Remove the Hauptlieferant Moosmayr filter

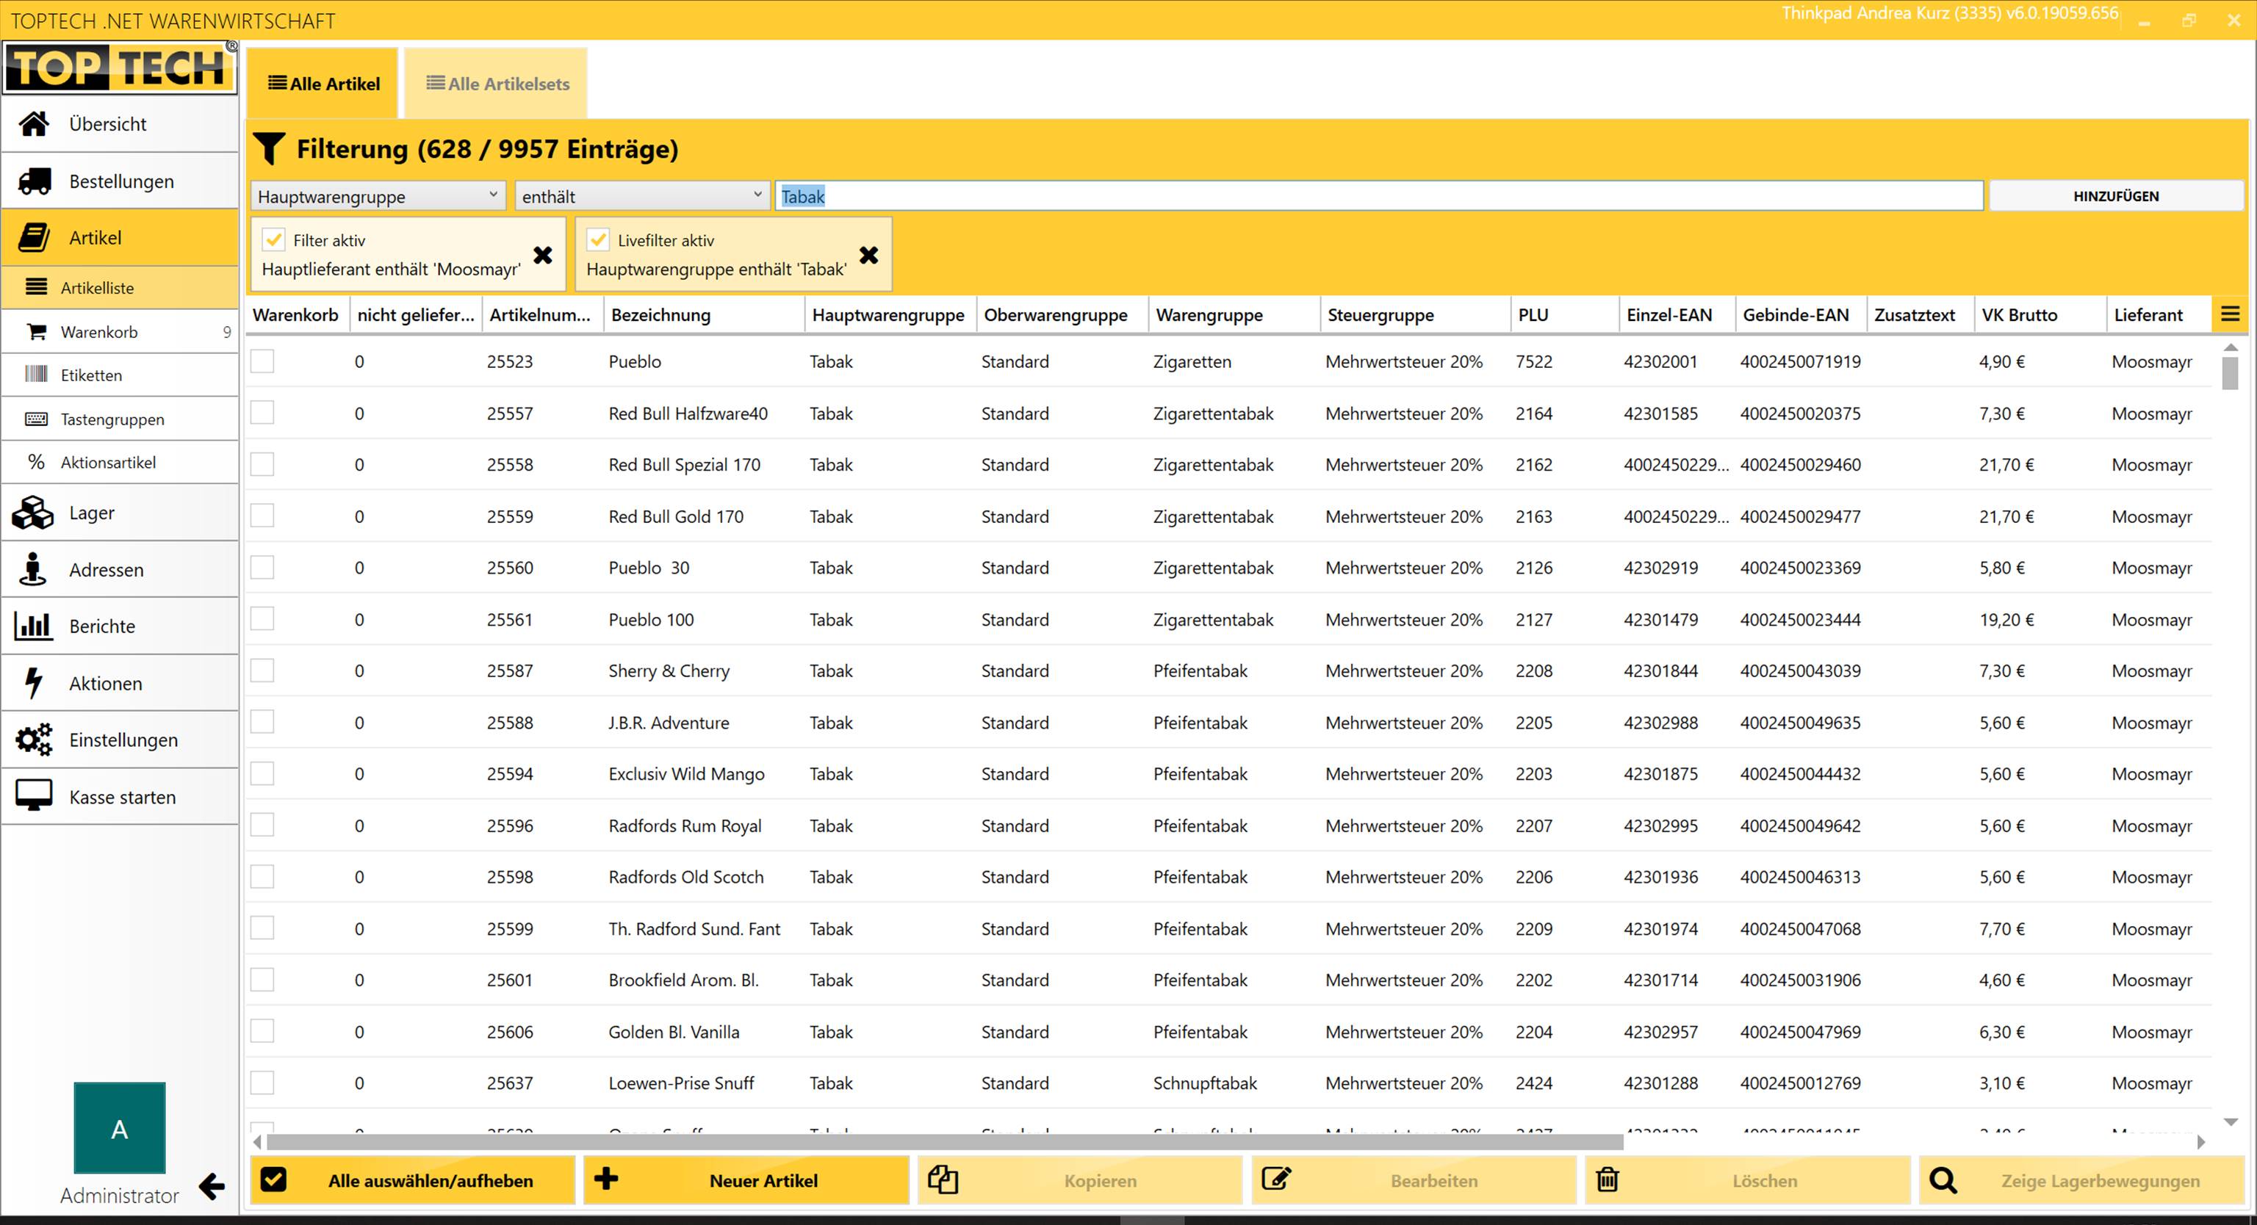[x=543, y=255]
